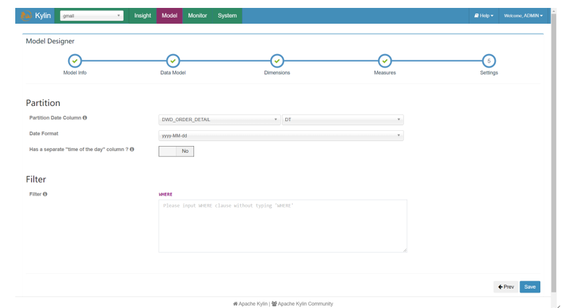The height and width of the screenshot is (308, 561).
Task: Click the Data Model step checkmark circle
Action: pyautogui.click(x=173, y=61)
